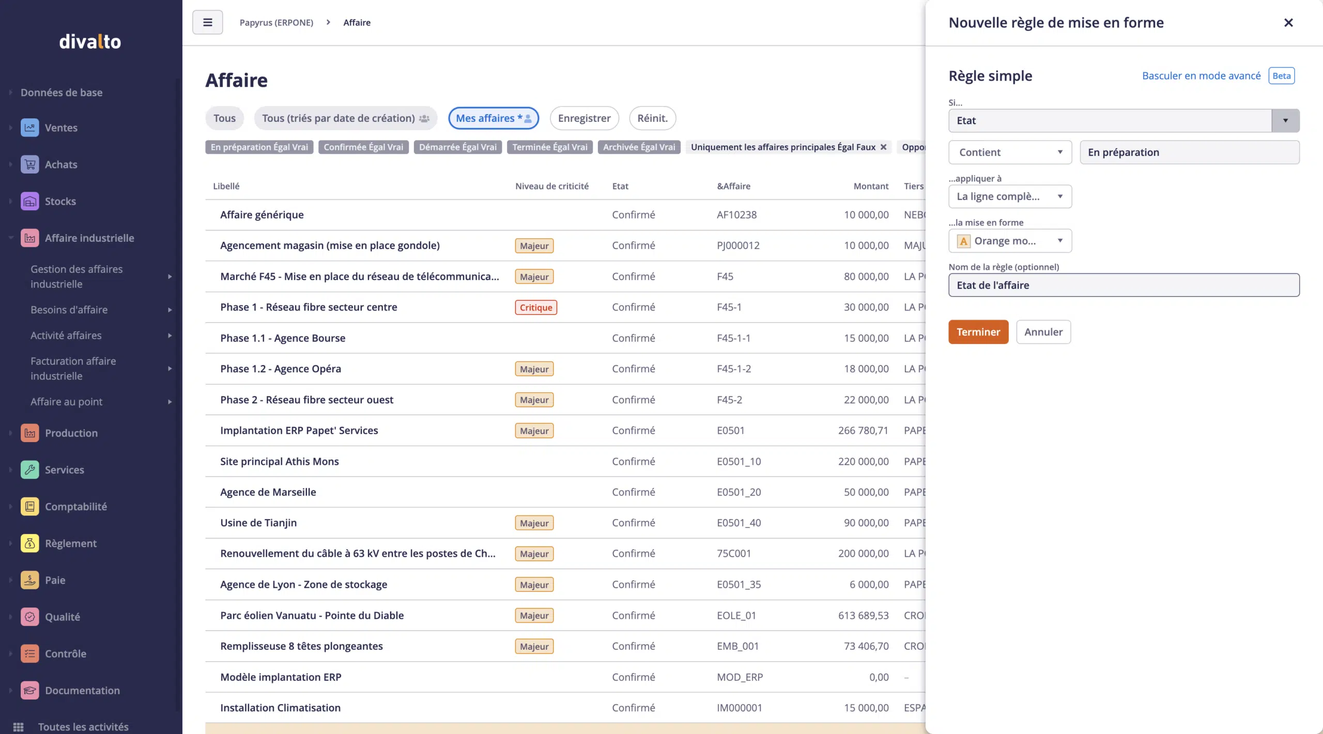Open the Stocks warehouse icon
Screen dimensions: 1323x734
pos(29,201)
